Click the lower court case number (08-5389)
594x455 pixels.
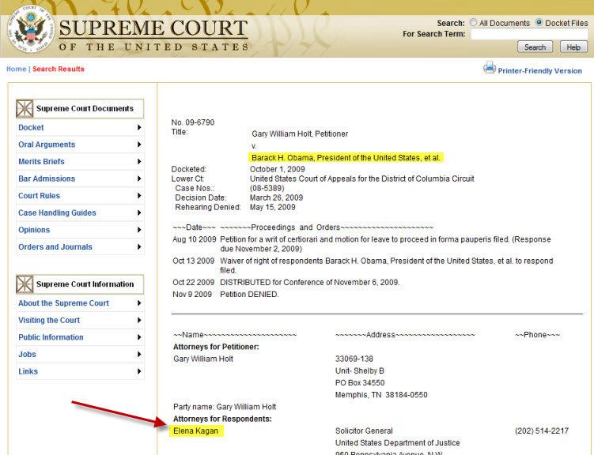click(267, 188)
